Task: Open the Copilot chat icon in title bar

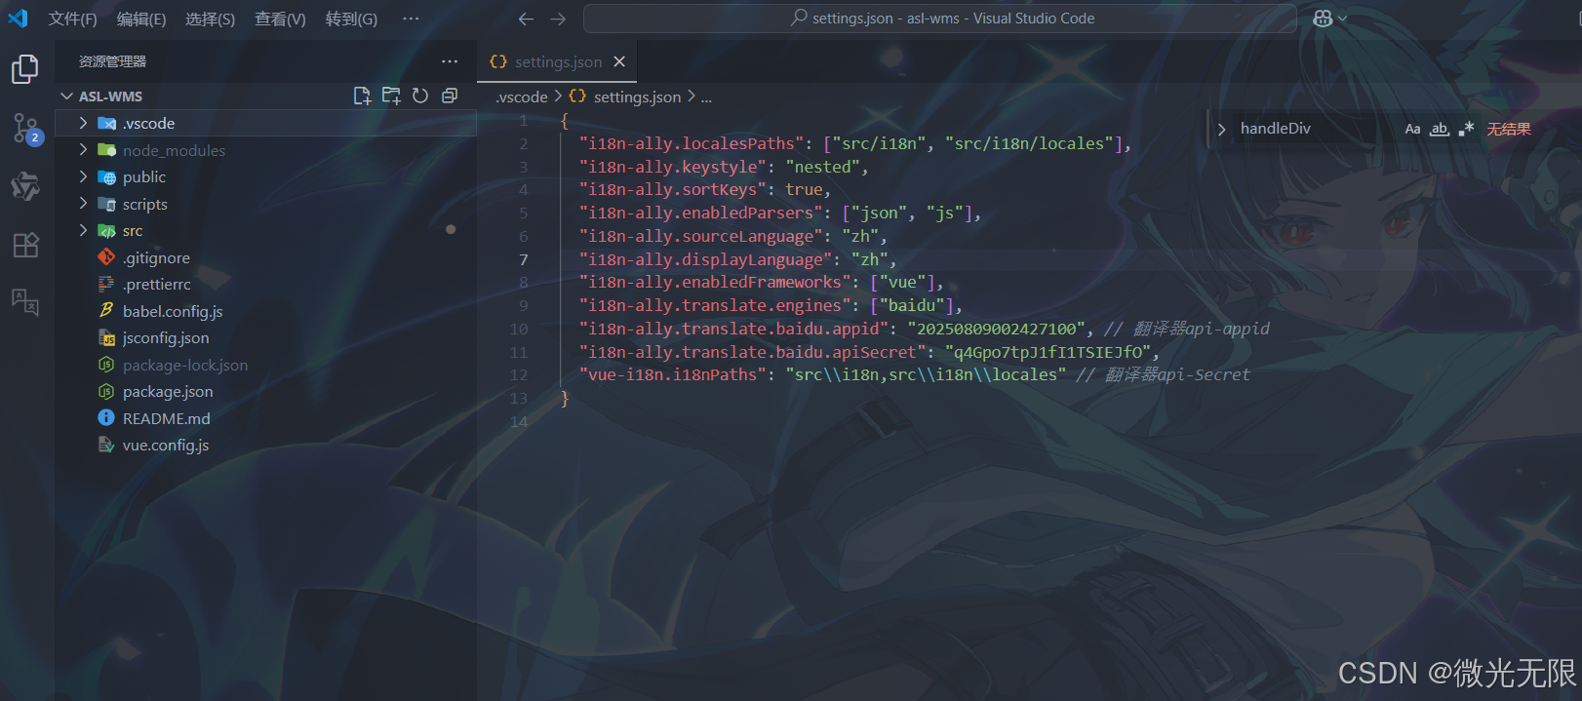Action: [1323, 19]
